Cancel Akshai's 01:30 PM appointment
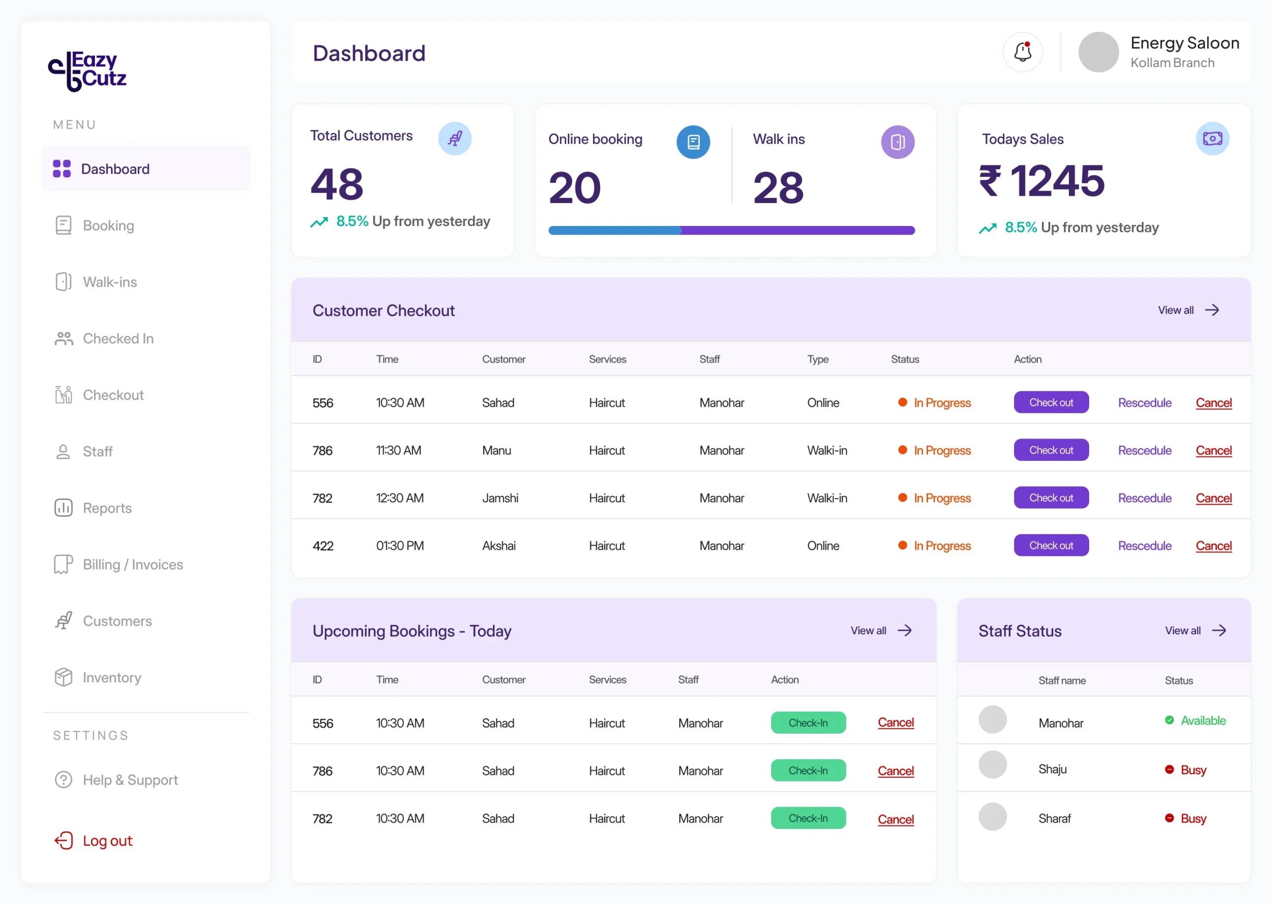The height and width of the screenshot is (904, 1272). tap(1213, 546)
